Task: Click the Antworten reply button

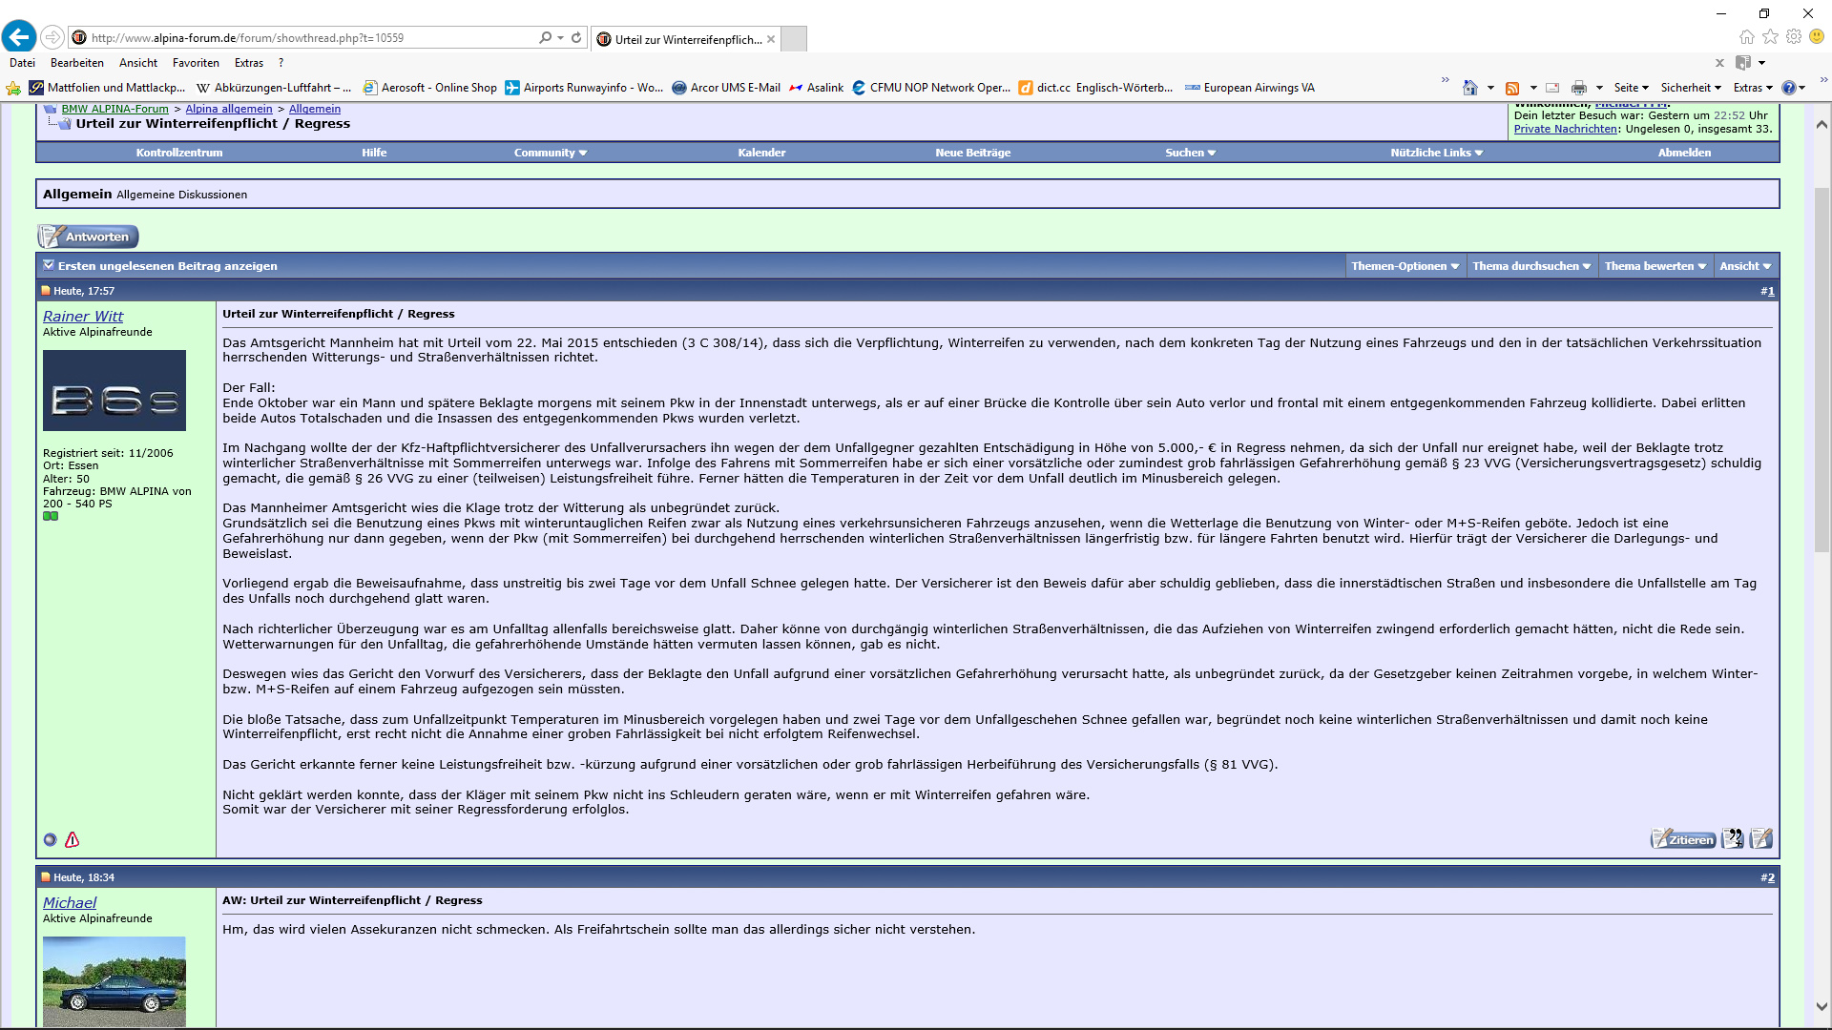Action: pyautogui.click(x=88, y=237)
